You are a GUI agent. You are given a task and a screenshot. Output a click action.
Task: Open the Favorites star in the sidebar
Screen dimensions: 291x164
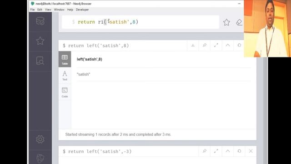point(40,41)
